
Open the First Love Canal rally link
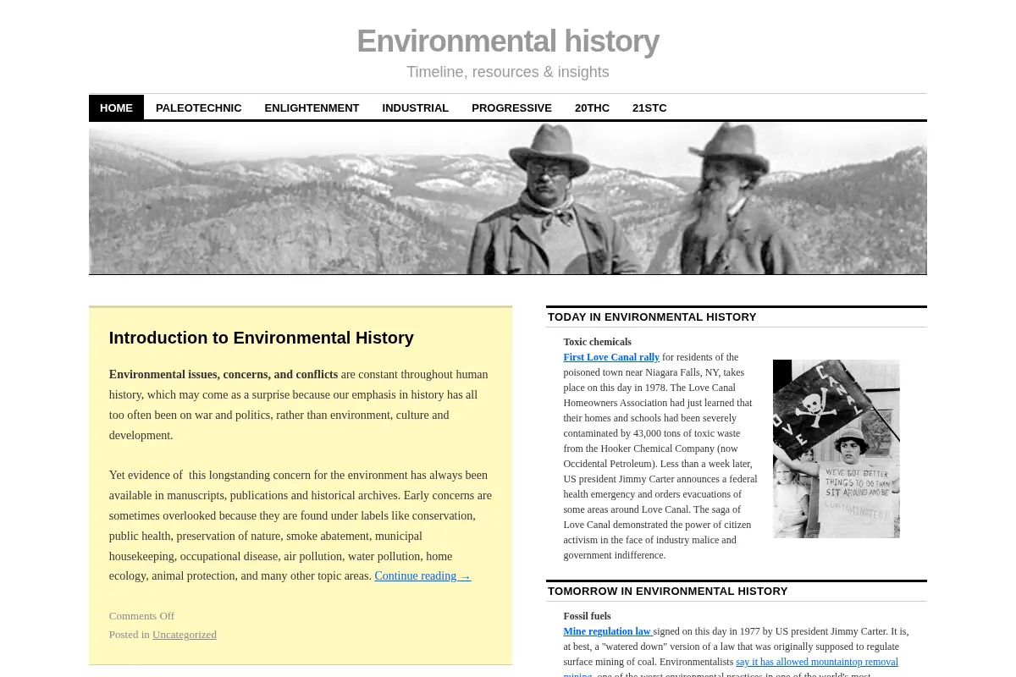(x=611, y=357)
